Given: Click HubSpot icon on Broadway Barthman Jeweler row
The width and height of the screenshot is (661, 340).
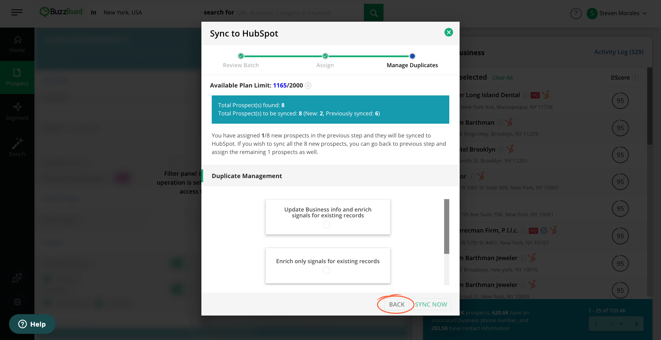Looking at the screenshot, I should 532,257.
